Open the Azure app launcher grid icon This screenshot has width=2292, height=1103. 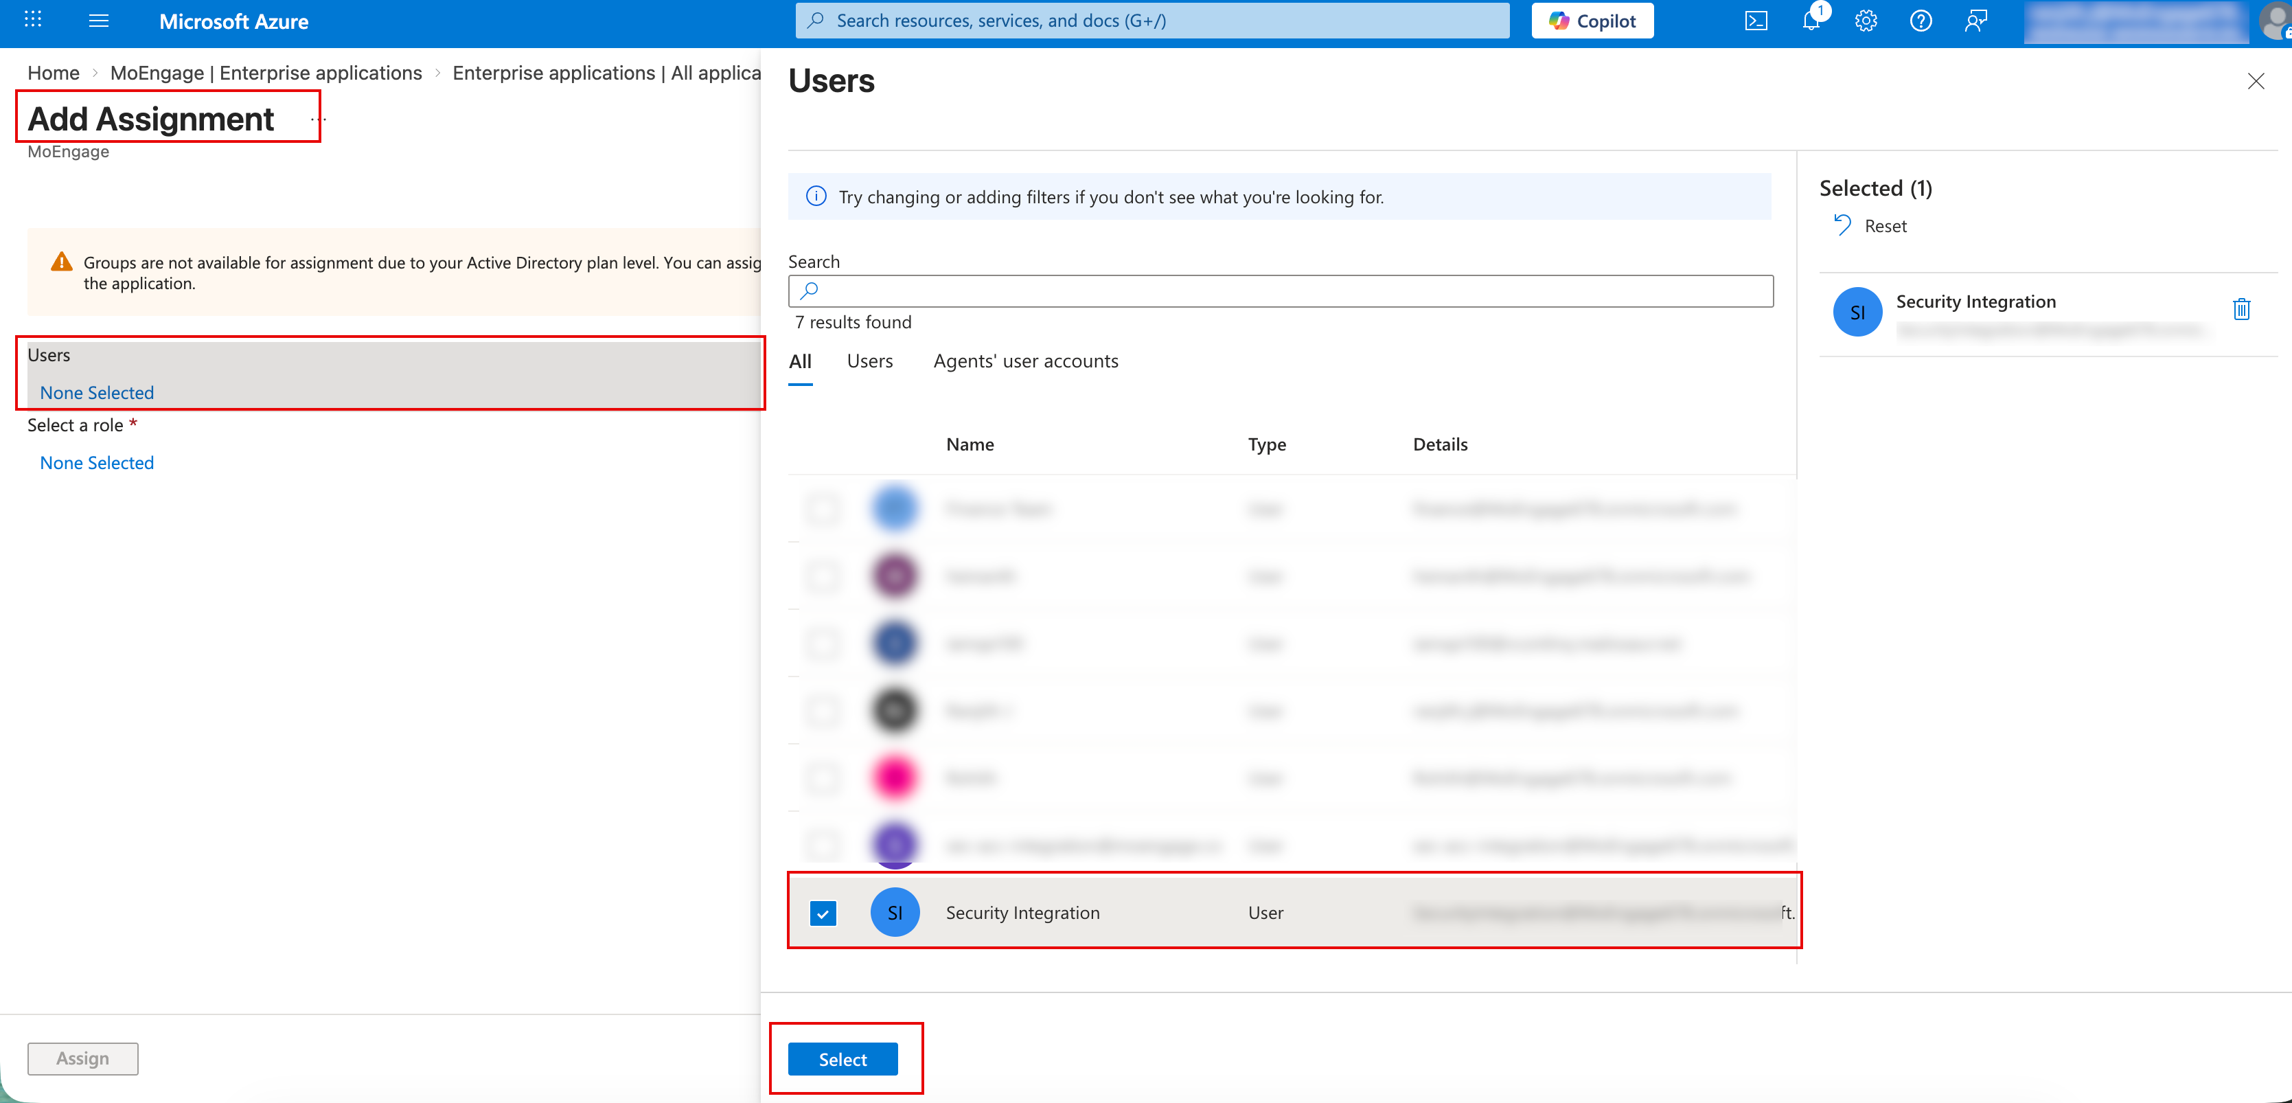[33, 20]
